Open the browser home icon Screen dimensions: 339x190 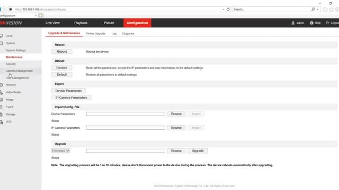tap(325, 9)
